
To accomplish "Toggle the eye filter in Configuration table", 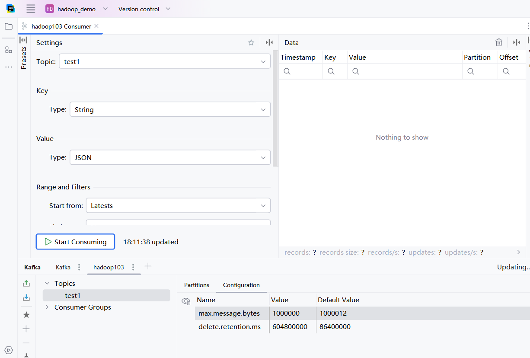I will coord(186,301).
